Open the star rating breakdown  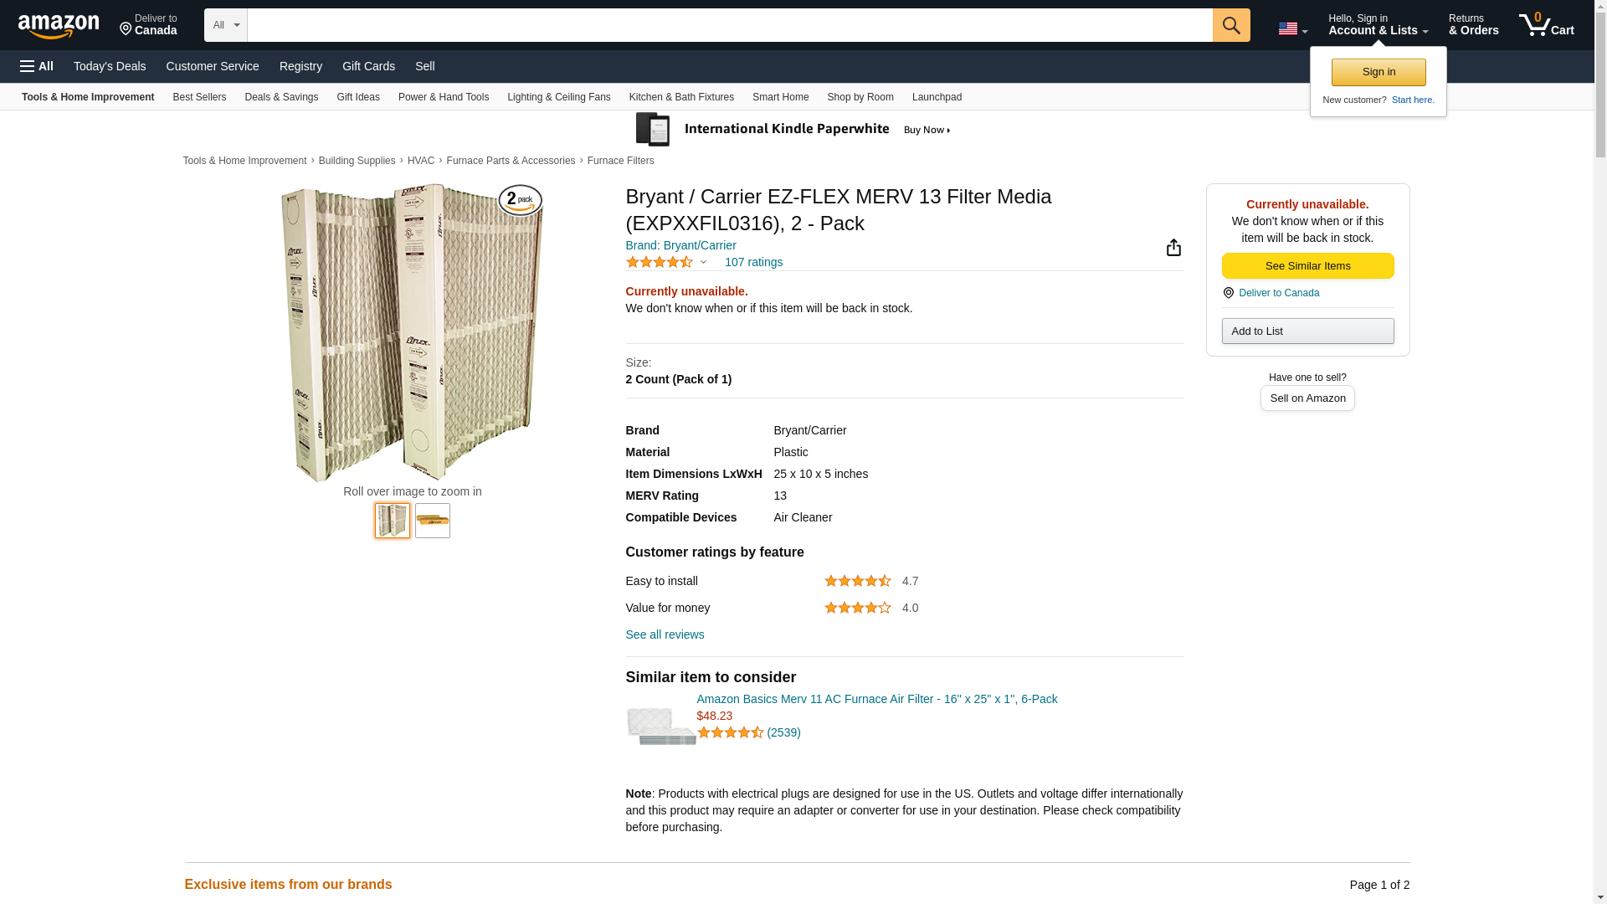click(x=667, y=262)
